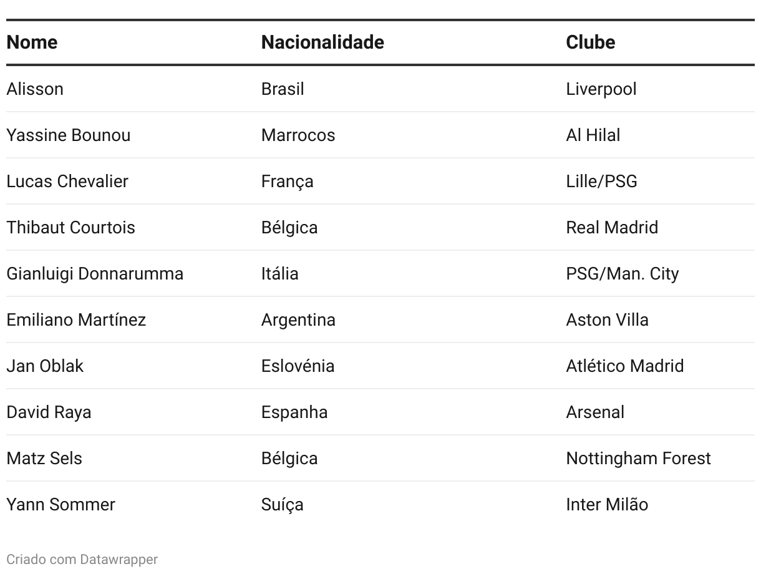
Task: Click the Liverpool club cell
Action: pyautogui.click(x=601, y=89)
